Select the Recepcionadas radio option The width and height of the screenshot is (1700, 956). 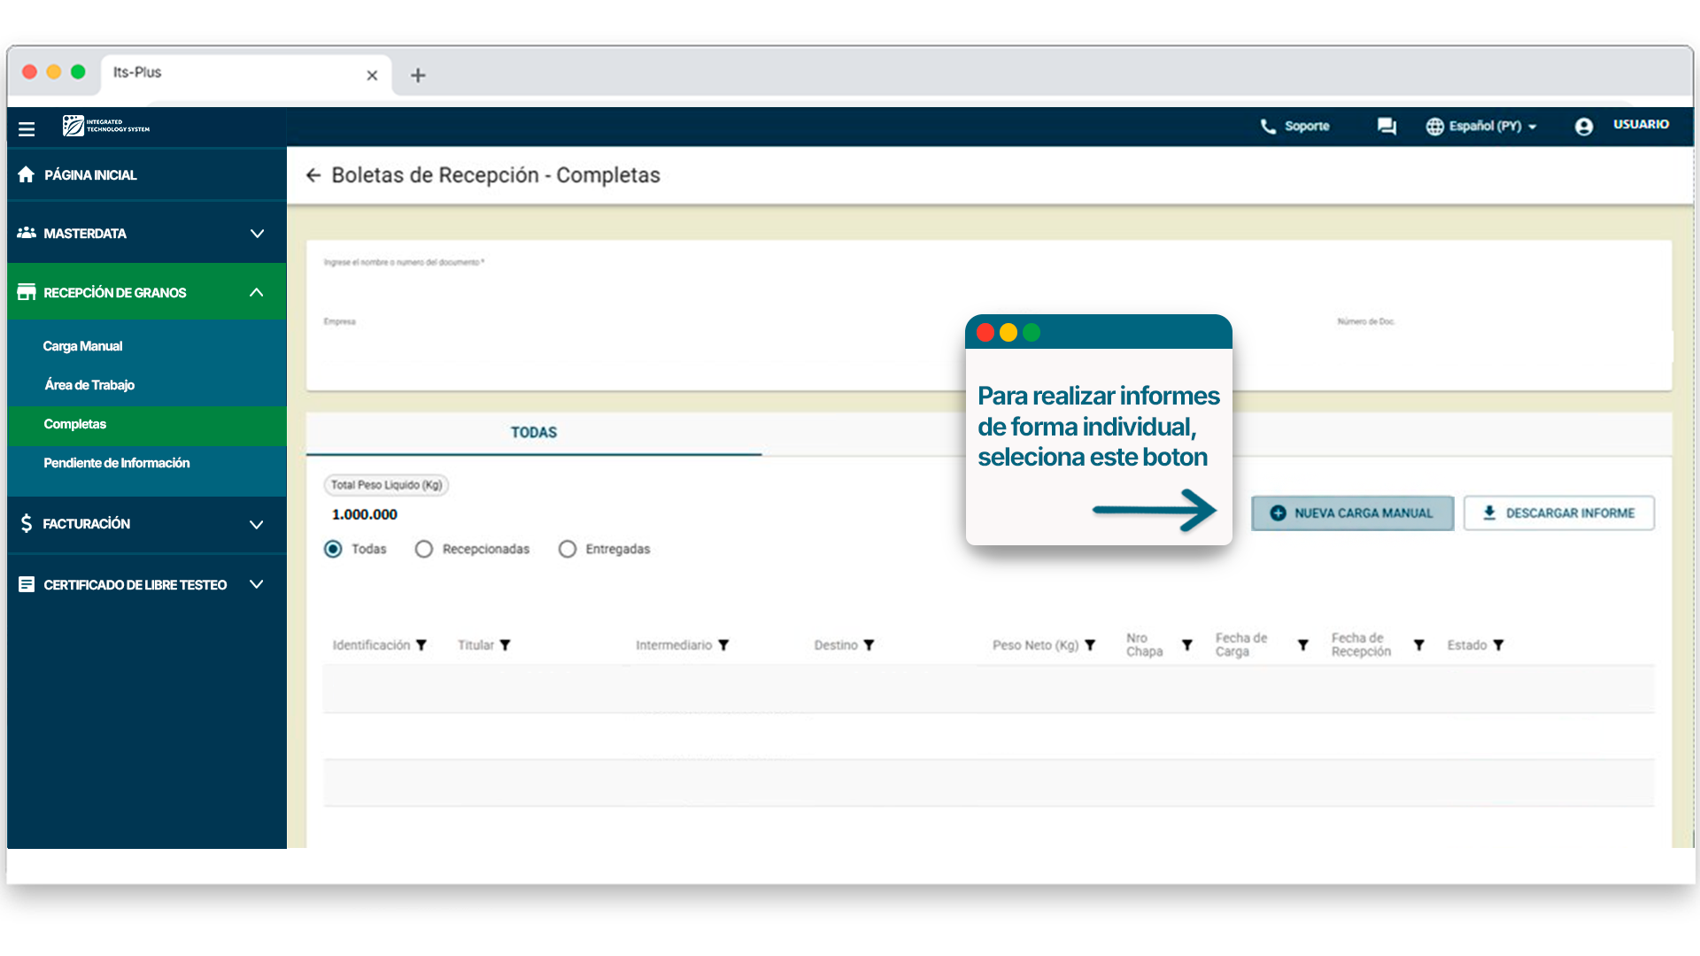coord(424,549)
